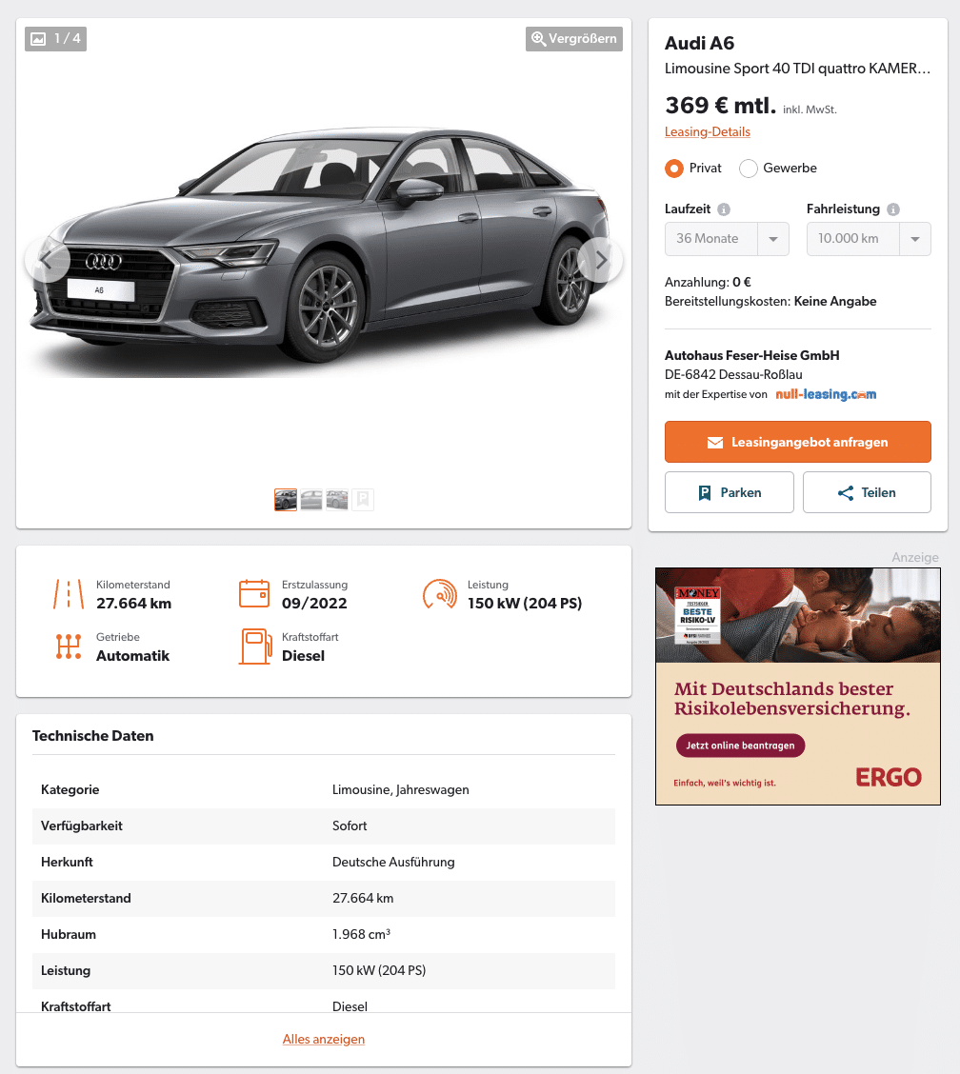Viewport: 960px width, 1074px height.
Task: Open info icon next to Laufzeit
Action: point(724,209)
